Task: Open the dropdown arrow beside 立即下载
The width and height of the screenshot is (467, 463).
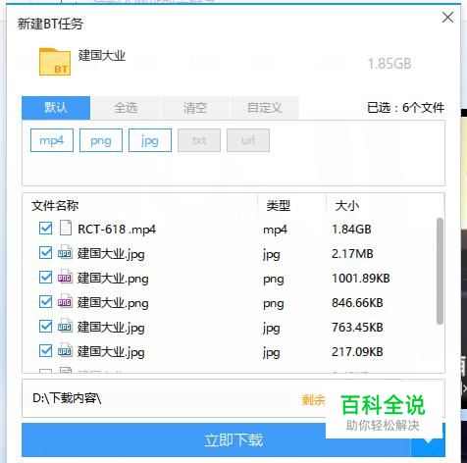Action: point(428,439)
